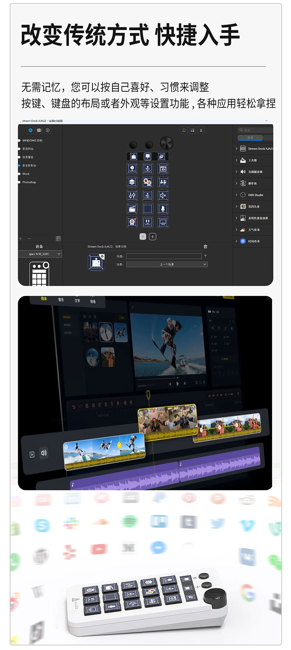Open the 文字 tab in the video editor
This screenshot has width=291, height=650.
(x=77, y=301)
